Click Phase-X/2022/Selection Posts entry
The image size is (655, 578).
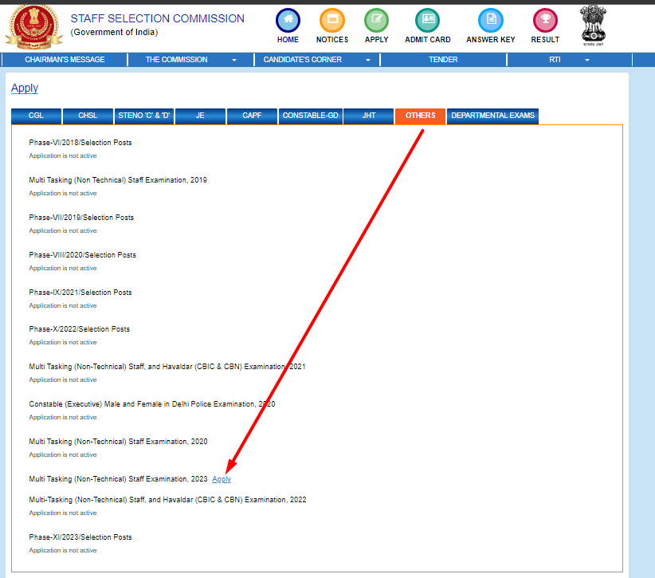pos(80,329)
